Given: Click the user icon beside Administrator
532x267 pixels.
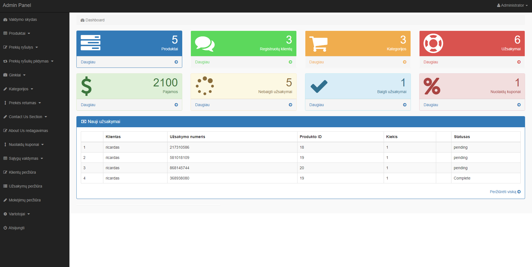Looking at the screenshot, I should click(499, 5).
